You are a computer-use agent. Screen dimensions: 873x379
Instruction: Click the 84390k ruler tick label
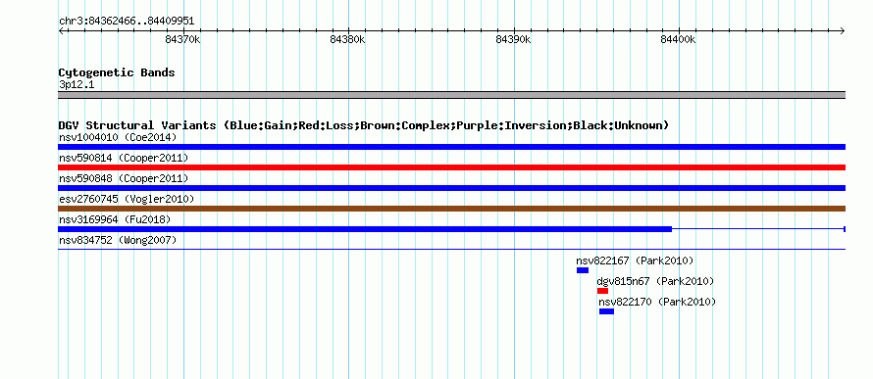coord(513,39)
